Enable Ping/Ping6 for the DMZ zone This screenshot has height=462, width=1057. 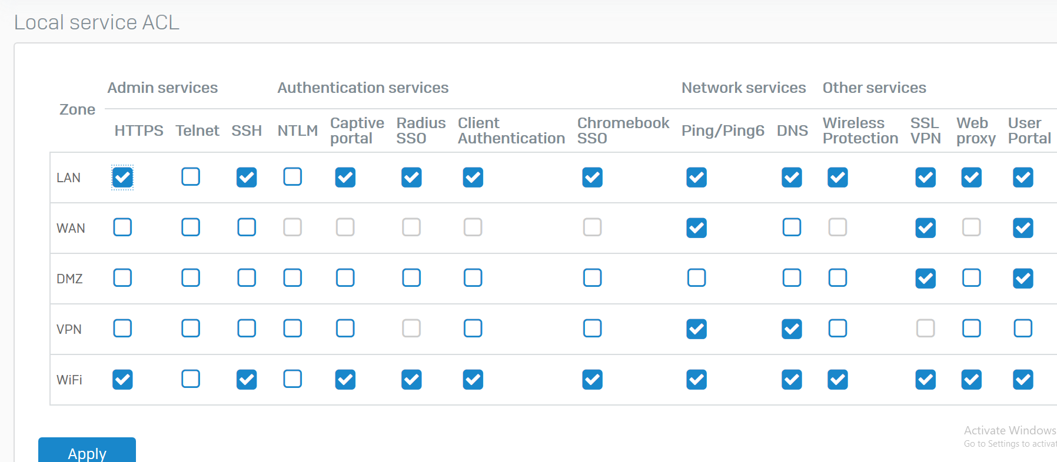pos(696,278)
